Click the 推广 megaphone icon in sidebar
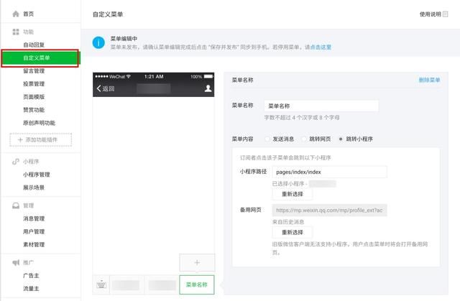The height and width of the screenshot is (301, 460). (x=16, y=263)
